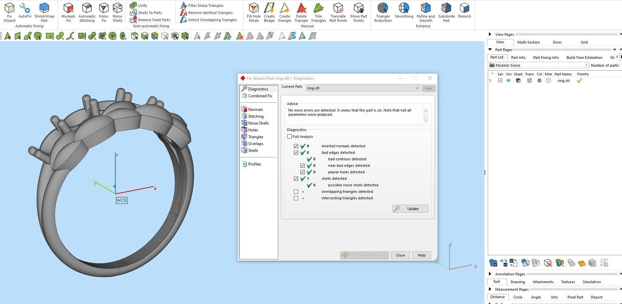The width and height of the screenshot is (622, 304).
Task: Select Filter Sharp Triangles
Action: [202, 6]
